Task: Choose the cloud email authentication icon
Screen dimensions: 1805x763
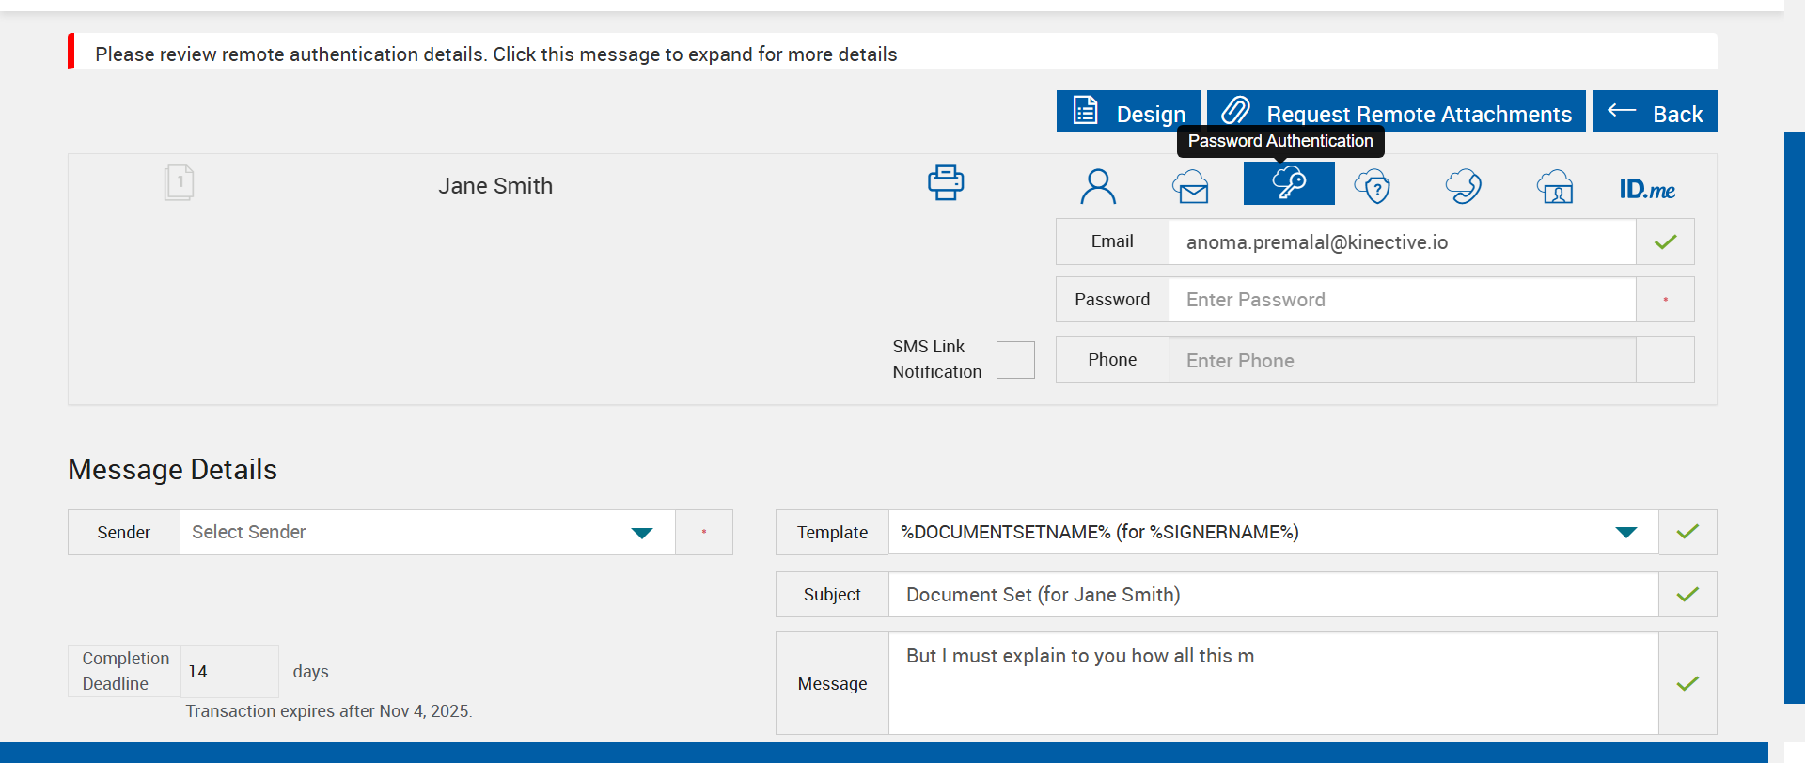Action: (x=1190, y=186)
